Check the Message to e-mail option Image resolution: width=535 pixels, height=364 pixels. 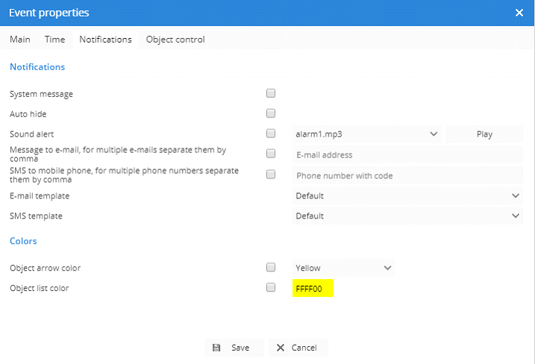coord(271,154)
